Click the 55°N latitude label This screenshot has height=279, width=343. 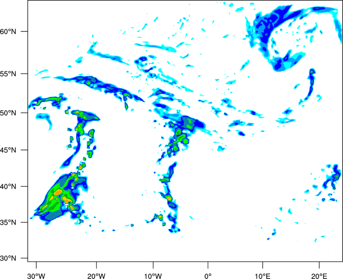tap(8, 74)
